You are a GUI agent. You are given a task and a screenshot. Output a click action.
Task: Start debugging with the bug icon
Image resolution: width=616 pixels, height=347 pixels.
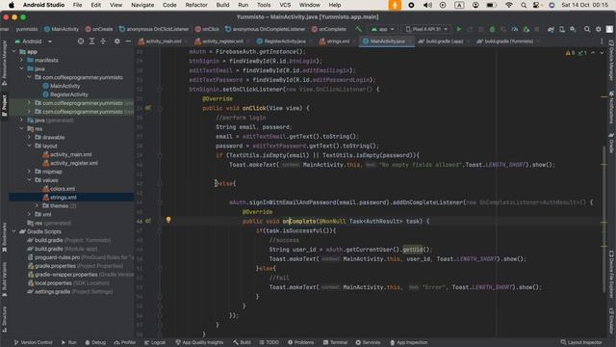tap(492, 29)
